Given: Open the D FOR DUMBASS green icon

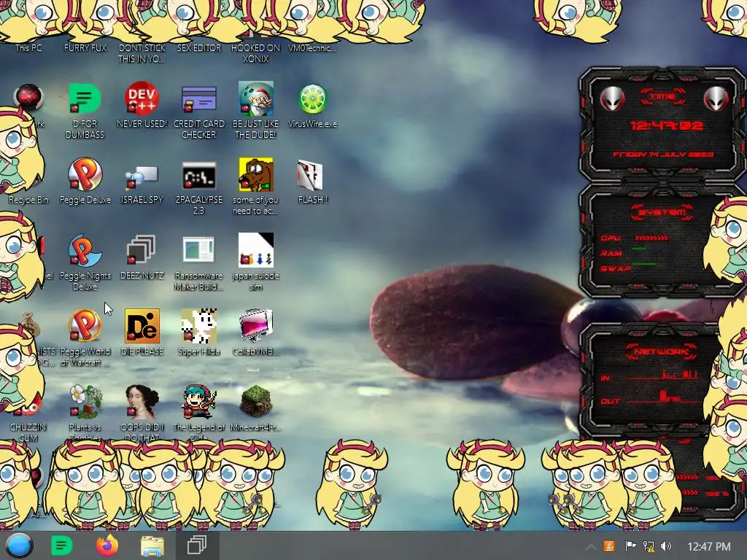Looking at the screenshot, I should click(x=85, y=98).
